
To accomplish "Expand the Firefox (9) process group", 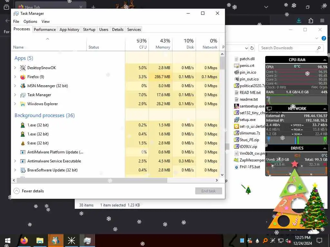I will [15, 77].
